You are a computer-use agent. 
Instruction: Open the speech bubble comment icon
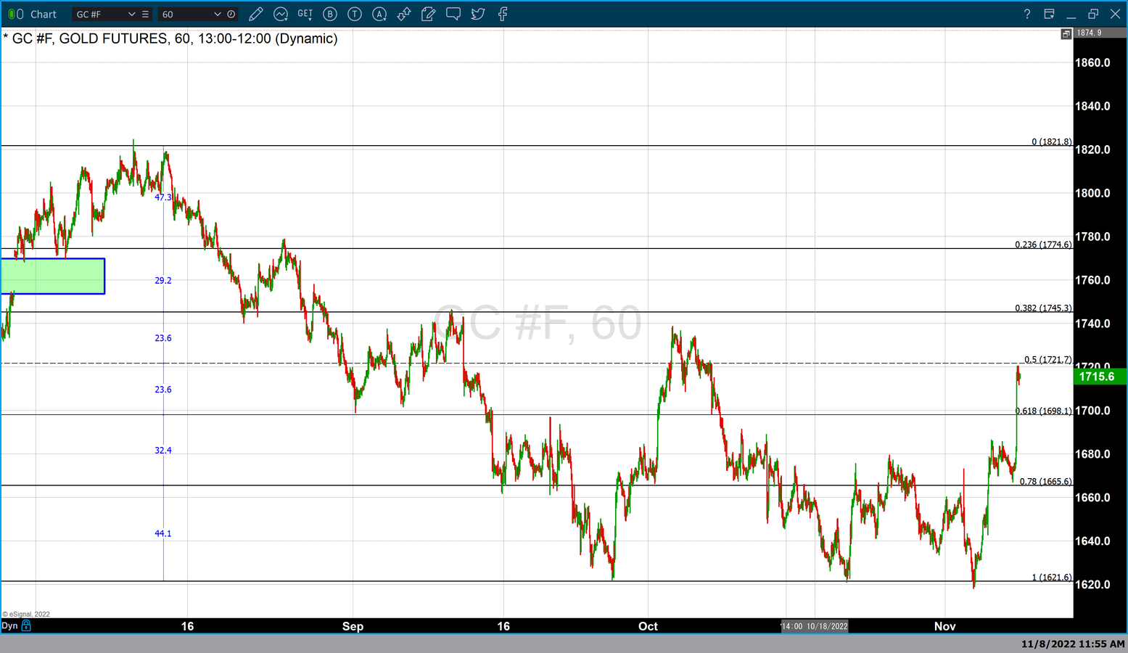[x=453, y=14]
